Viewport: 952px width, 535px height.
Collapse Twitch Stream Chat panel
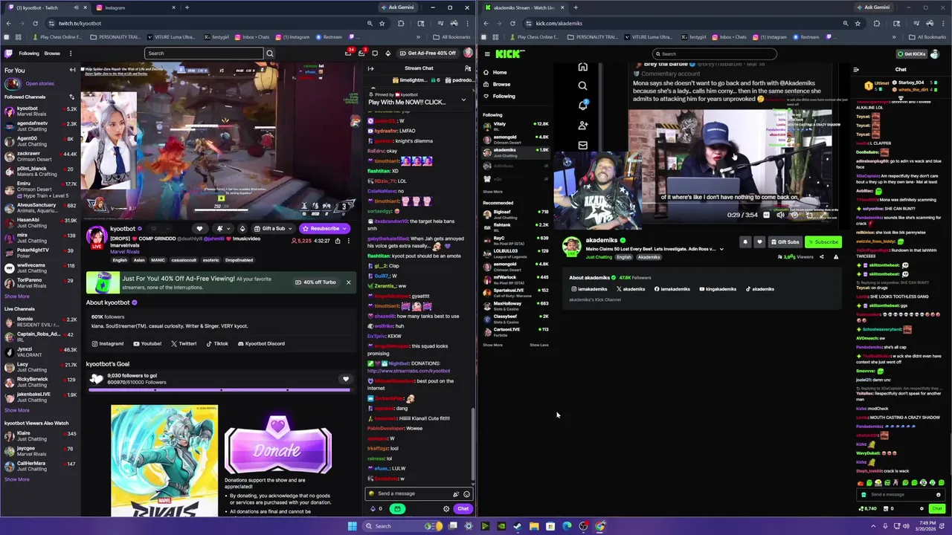[370, 68]
